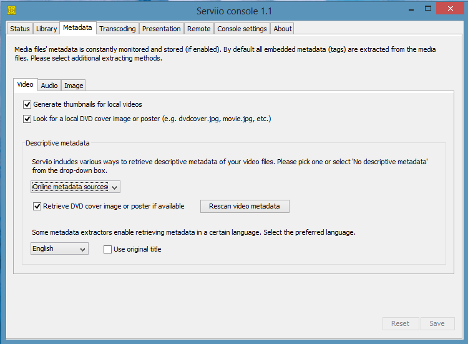Toggle Generate thumbnails for local videos

tap(27, 104)
